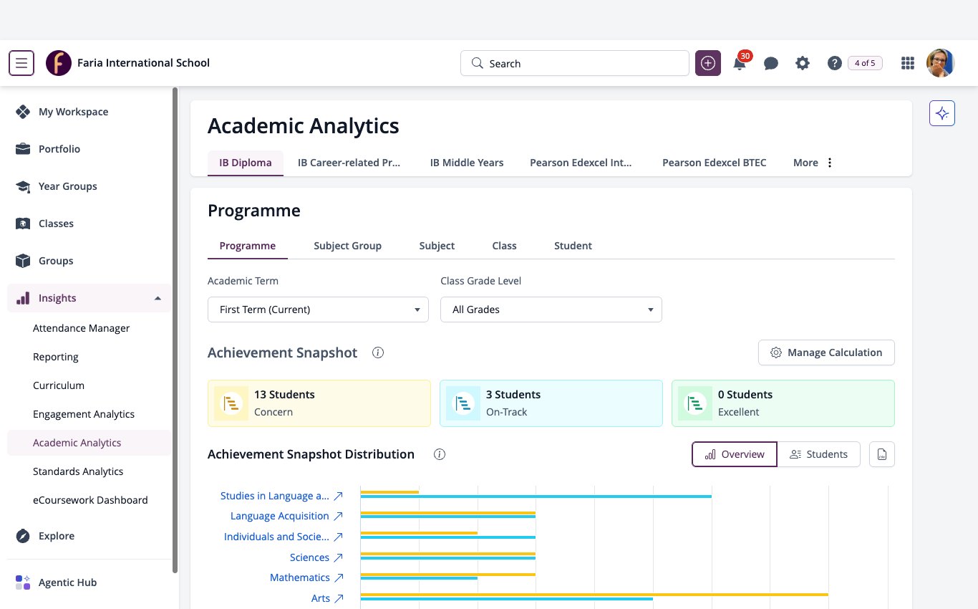Click the help question mark icon
978x609 pixels.
tap(834, 63)
